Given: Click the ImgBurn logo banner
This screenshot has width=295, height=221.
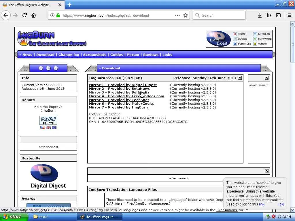Looking at the screenshot, I should pos(52,39).
